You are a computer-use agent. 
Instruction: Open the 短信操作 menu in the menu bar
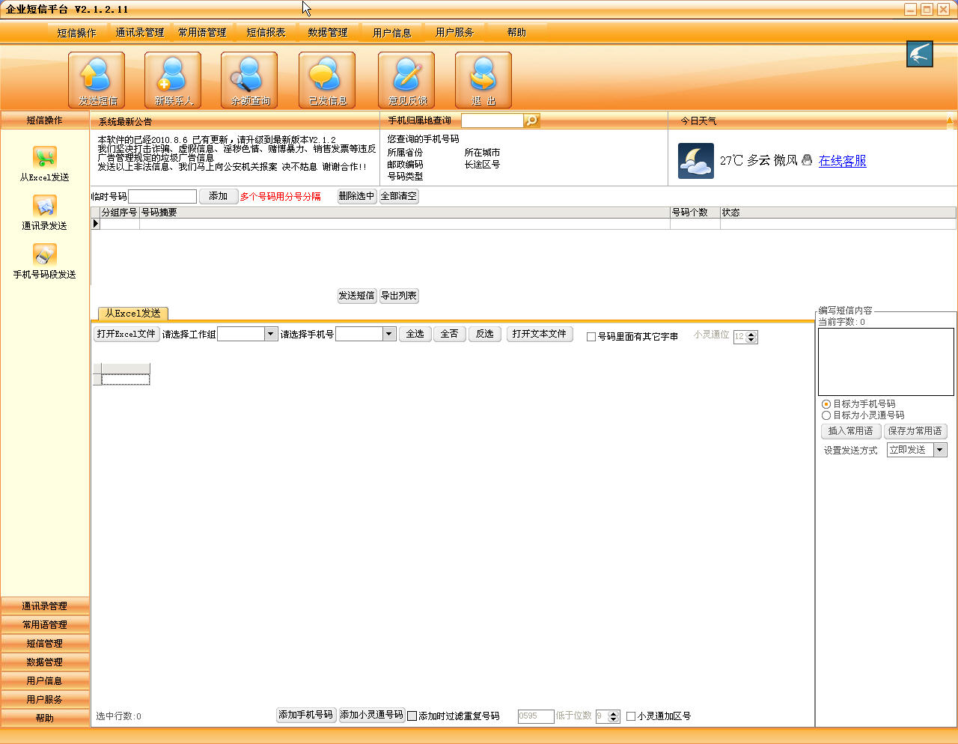[76, 33]
